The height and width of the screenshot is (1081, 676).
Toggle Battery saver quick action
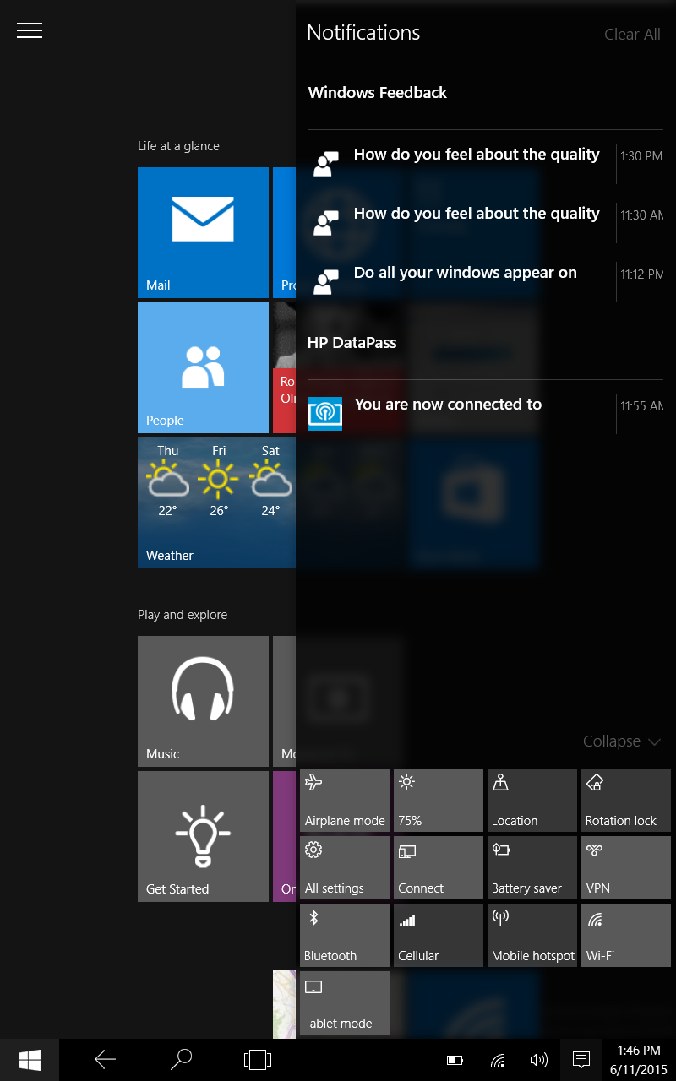coord(532,867)
